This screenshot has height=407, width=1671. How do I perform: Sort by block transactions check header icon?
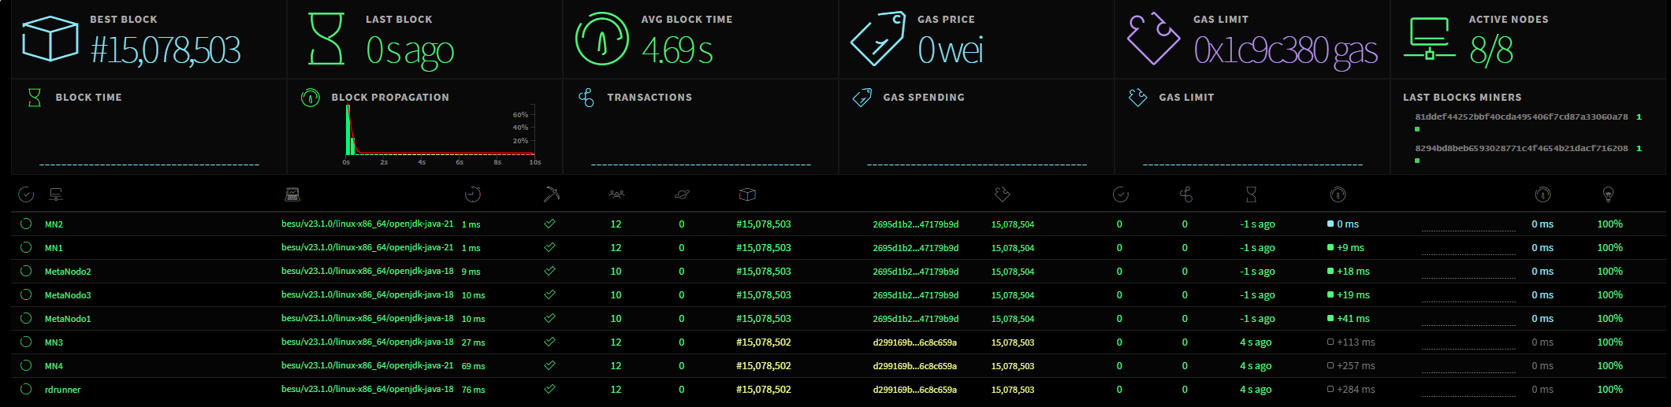(1120, 194)
